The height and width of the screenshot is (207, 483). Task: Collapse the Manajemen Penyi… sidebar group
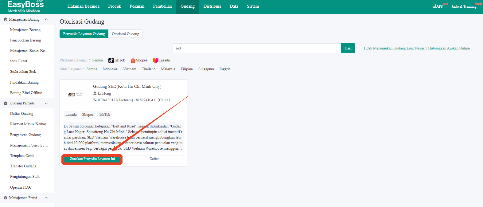[x=46, y=198]
